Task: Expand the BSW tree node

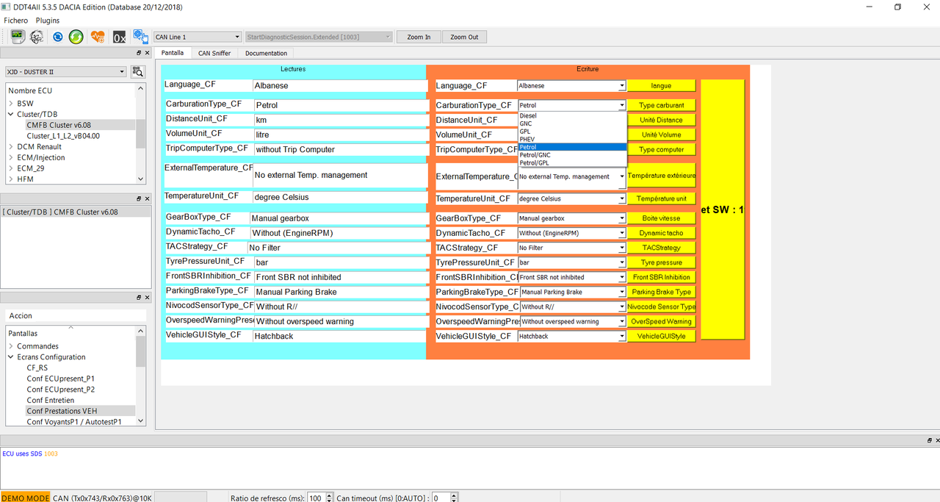Action: click(x=11, y=104)
